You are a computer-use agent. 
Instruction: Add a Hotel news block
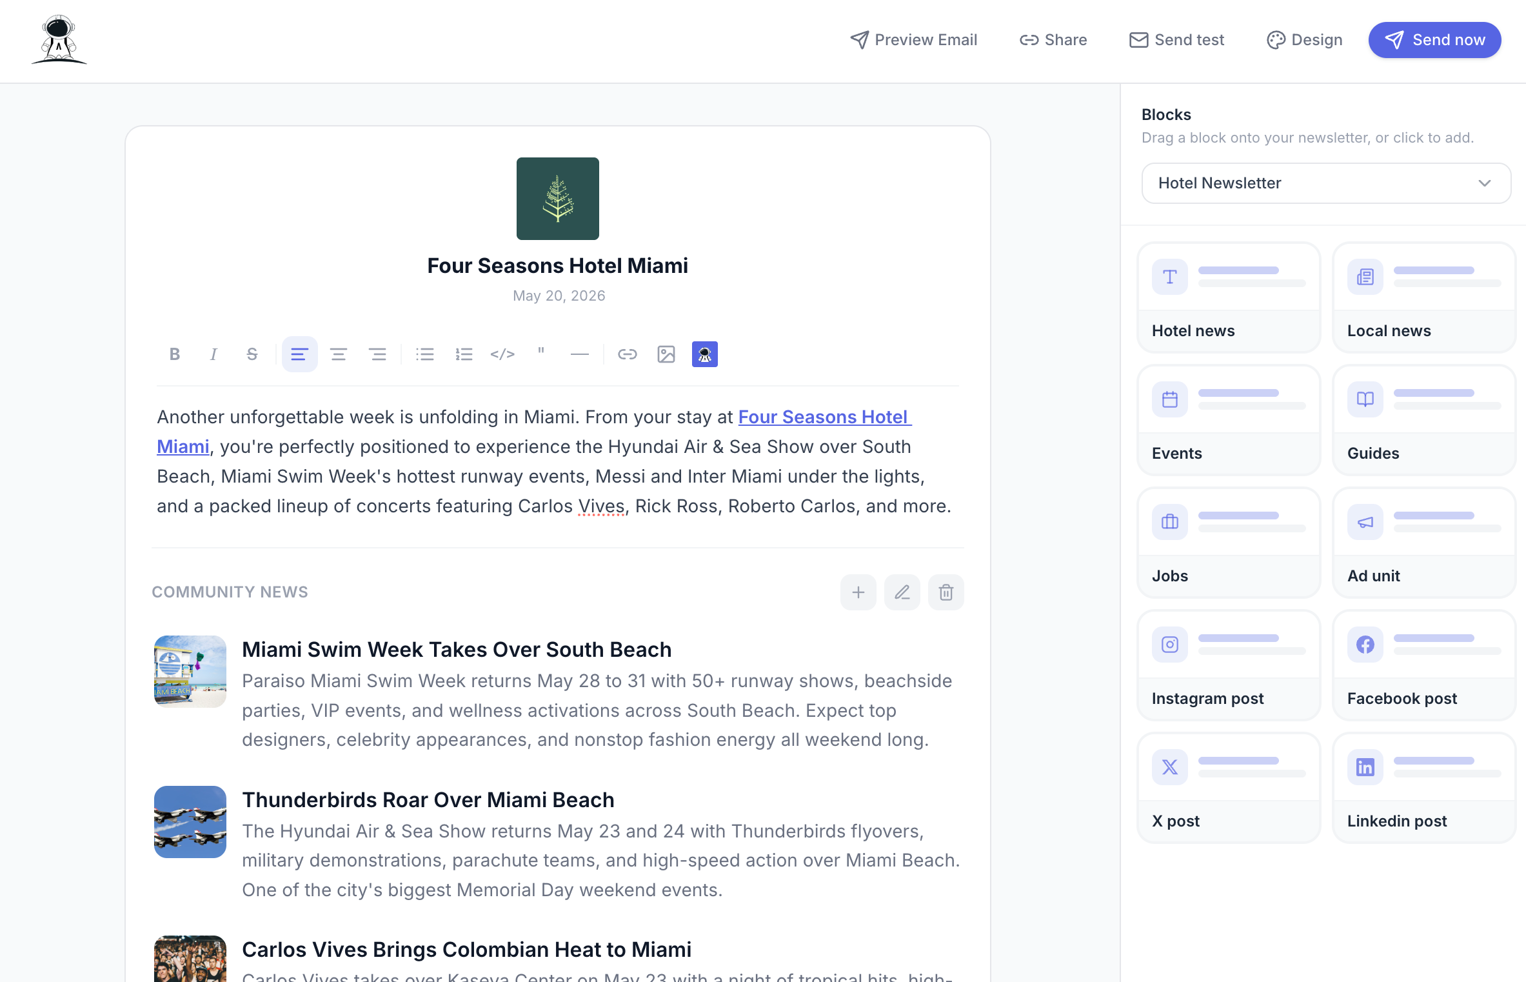pos(1229,297)
